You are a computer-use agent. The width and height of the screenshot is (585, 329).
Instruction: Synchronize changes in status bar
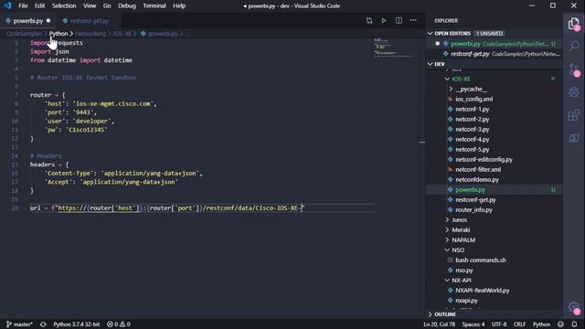click(x=43, y=324)
